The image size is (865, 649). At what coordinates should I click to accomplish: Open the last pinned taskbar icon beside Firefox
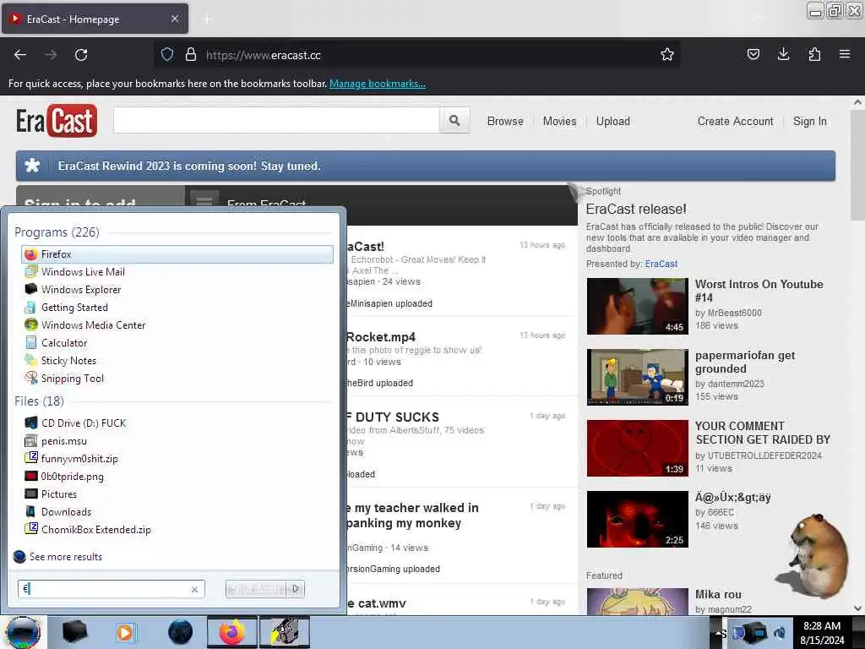[x=285, y=632]
